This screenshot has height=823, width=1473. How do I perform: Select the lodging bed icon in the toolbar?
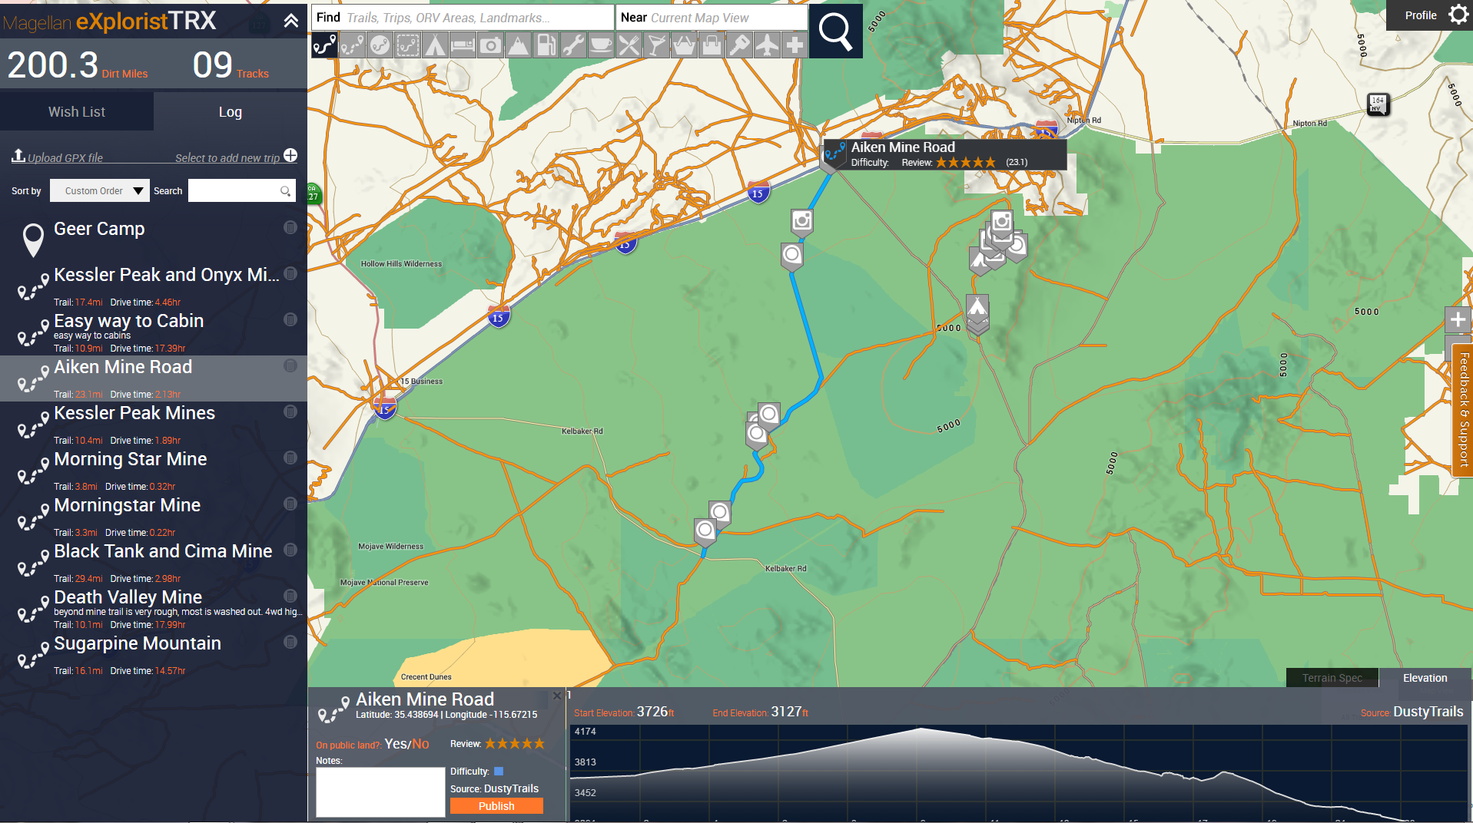coord(463,45)
